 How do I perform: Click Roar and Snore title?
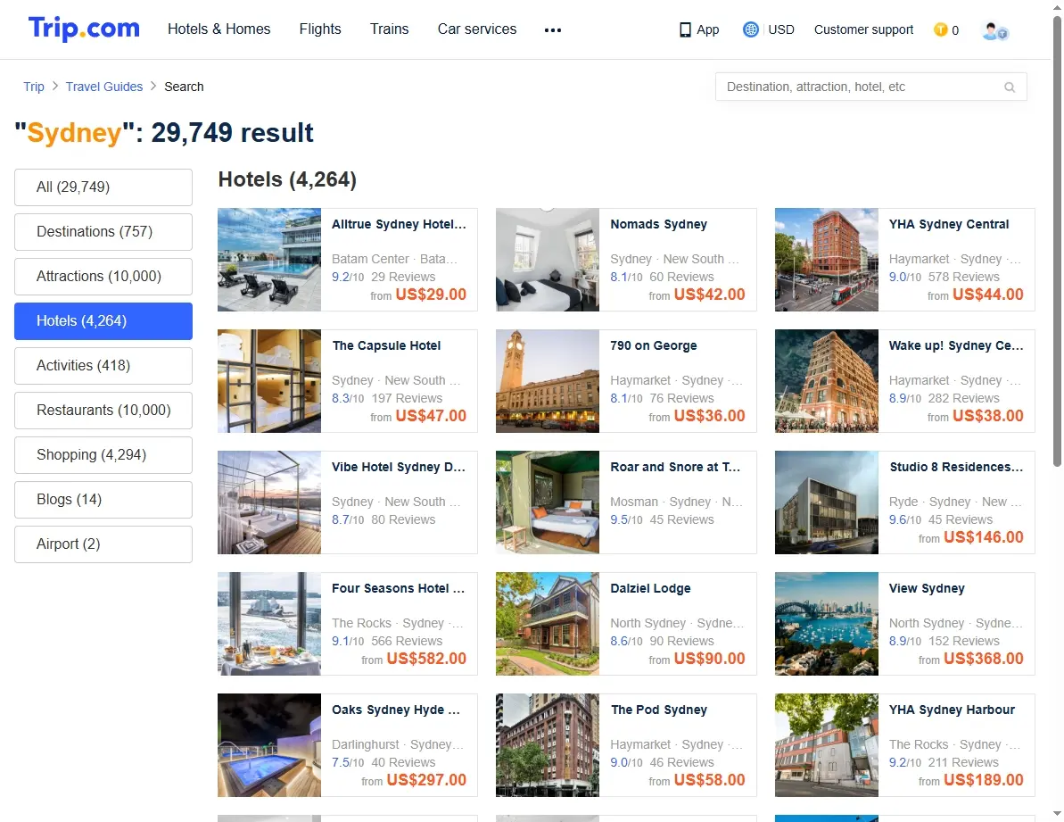(675, 467)
